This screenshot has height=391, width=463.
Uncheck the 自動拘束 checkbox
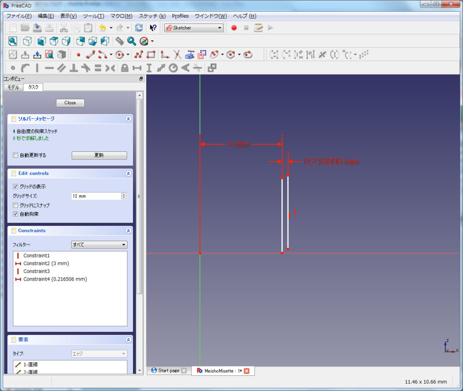[15, 214]
